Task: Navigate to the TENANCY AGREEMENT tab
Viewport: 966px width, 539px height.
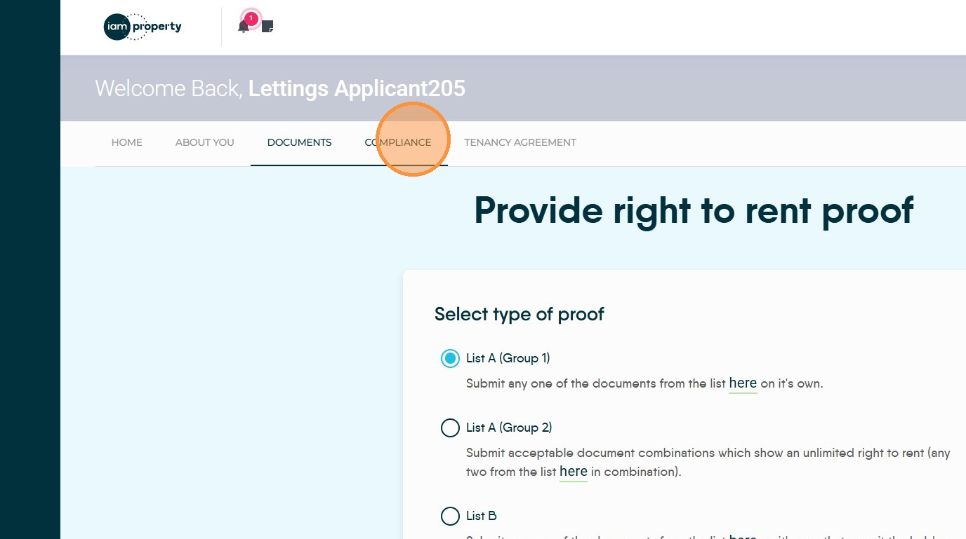Action: [520, 142]
